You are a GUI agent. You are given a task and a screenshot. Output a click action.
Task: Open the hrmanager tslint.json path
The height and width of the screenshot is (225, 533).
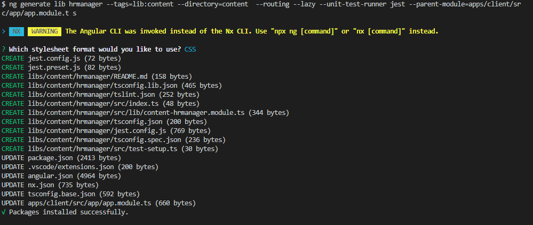coord(89,95)
